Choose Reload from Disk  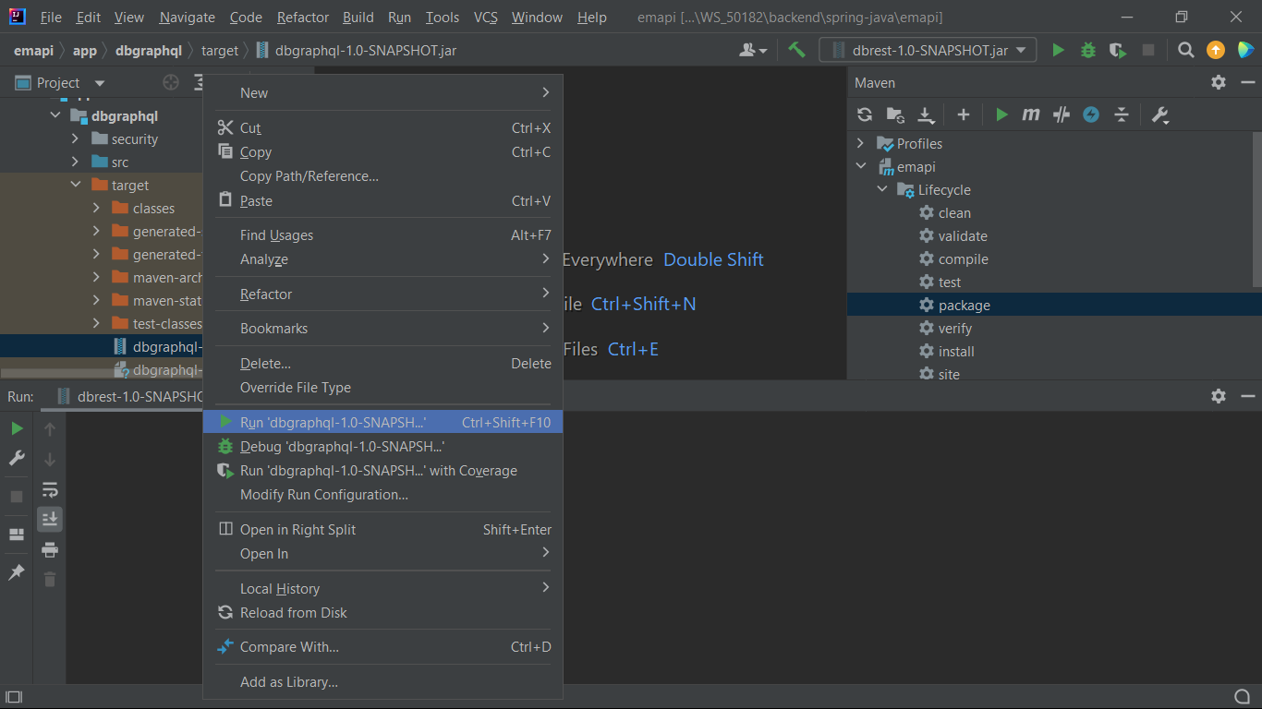click(382, 613)
